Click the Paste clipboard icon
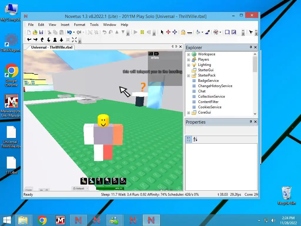 [61, 32]
